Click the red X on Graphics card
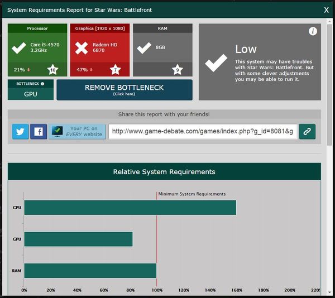Screen dimensions: 335x298 point(82,48)
